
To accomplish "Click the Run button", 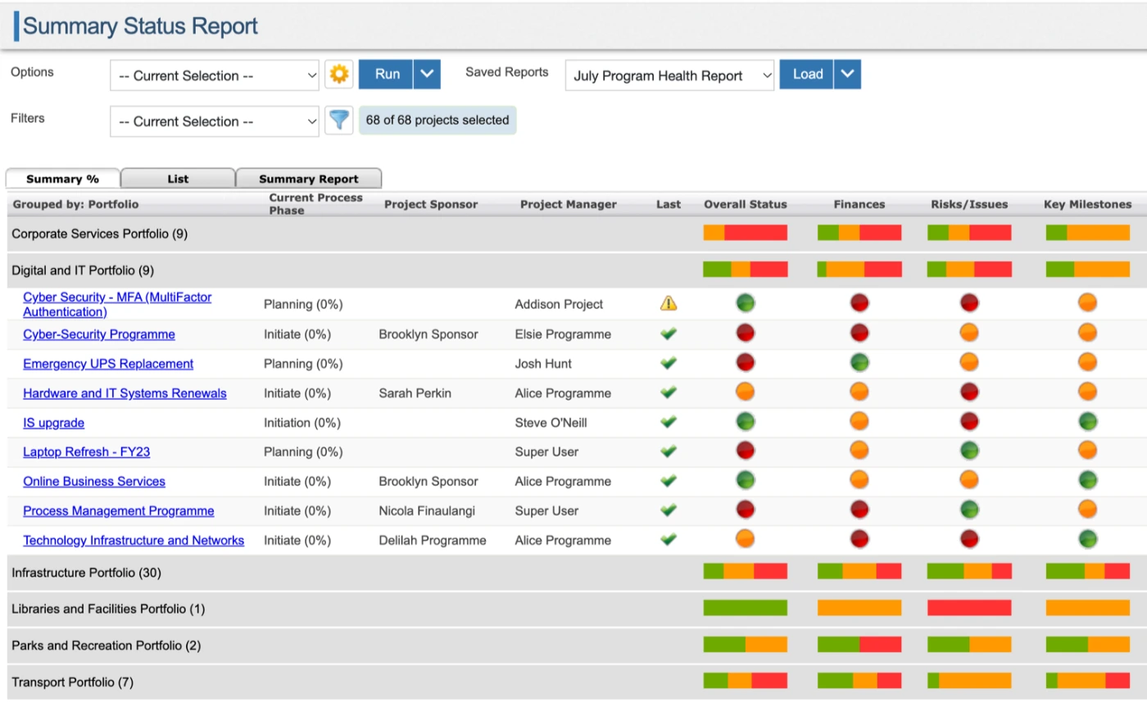I will [x=387, y=75].
